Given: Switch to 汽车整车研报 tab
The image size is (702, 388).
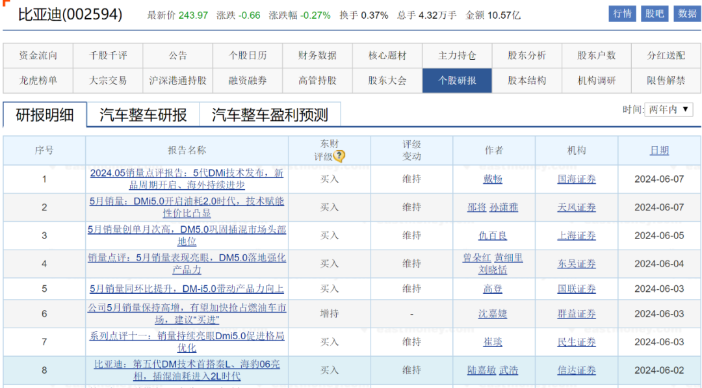Looking at the screenshot, I should click(143, 114).
